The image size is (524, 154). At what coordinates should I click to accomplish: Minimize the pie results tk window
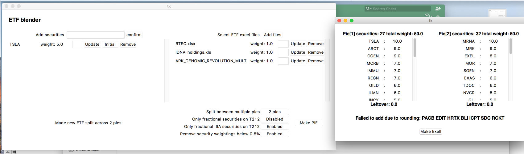coord(345,21)
